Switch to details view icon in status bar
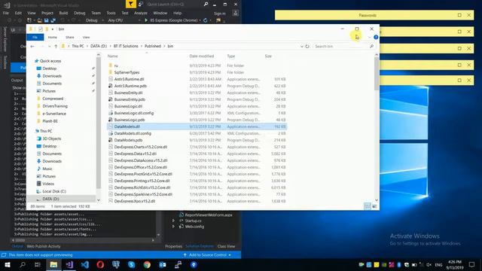 coord(368,206)
